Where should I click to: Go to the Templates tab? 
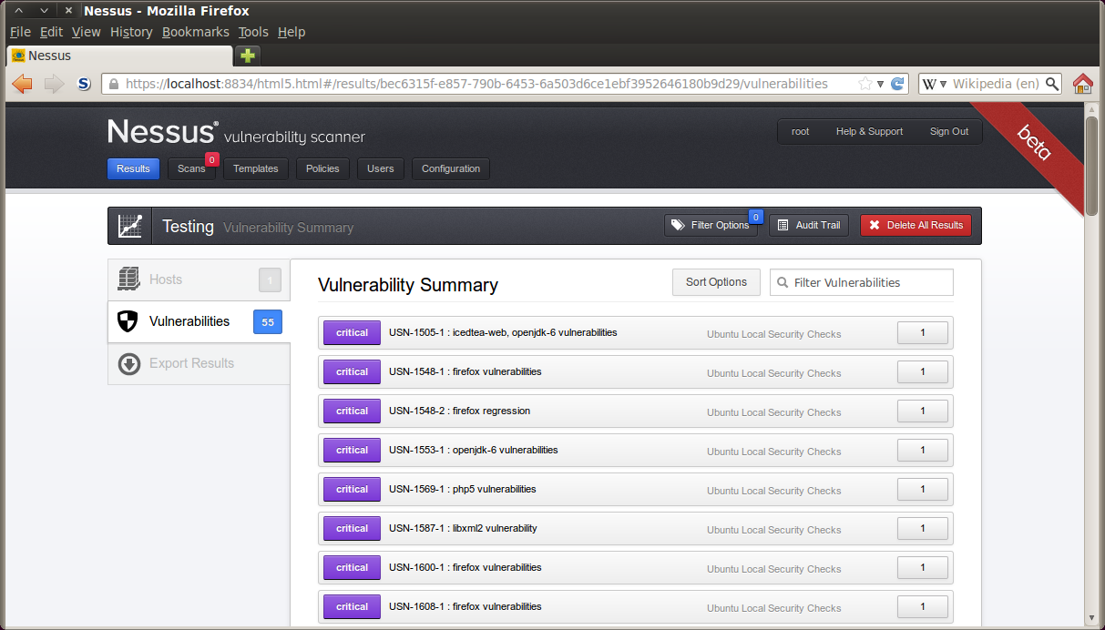point(256,168)
